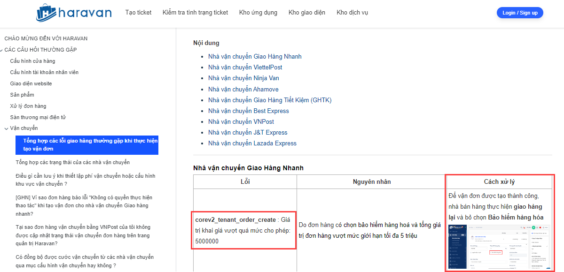
Task: Select highlighted Tổng hợp các lỗi giao hàng article
Action: click(x=87, y=145)
